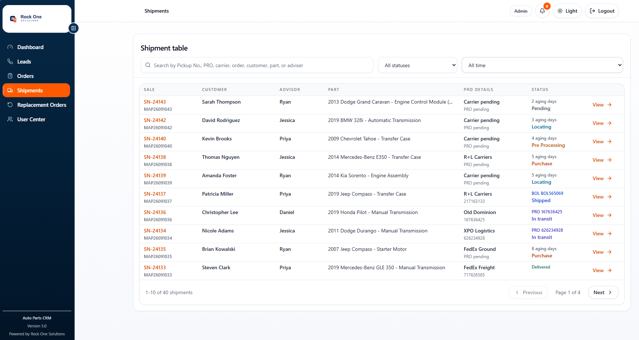Screen dimensions: 639x340
Task: Select Replacement Orders in sidebar
Action: [36, 105]
